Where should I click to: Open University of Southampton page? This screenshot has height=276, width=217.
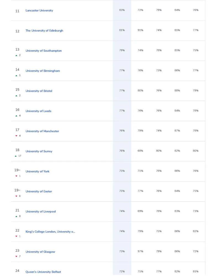click(44, 51)
